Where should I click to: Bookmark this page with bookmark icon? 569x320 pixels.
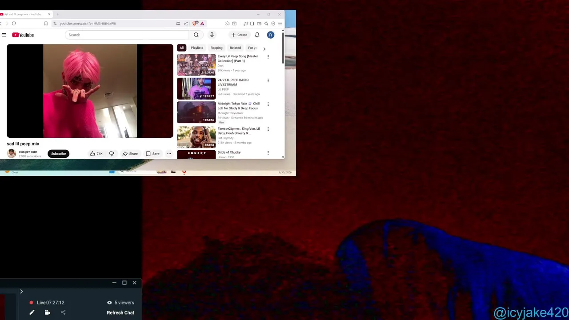pyautogui.click(x=46, y=24)
